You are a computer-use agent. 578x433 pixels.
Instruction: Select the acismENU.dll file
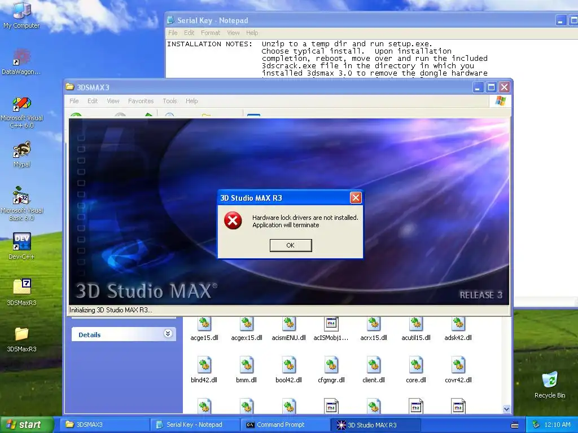pyautogui.click(x=288, y=329)
